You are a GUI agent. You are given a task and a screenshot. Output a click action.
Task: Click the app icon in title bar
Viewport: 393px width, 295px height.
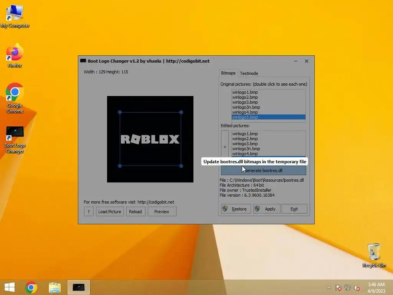click(x=83, y=61)
